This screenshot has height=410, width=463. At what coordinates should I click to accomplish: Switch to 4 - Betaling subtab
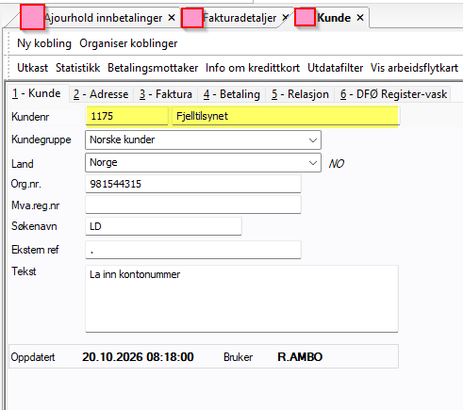(x=232, y=94)
